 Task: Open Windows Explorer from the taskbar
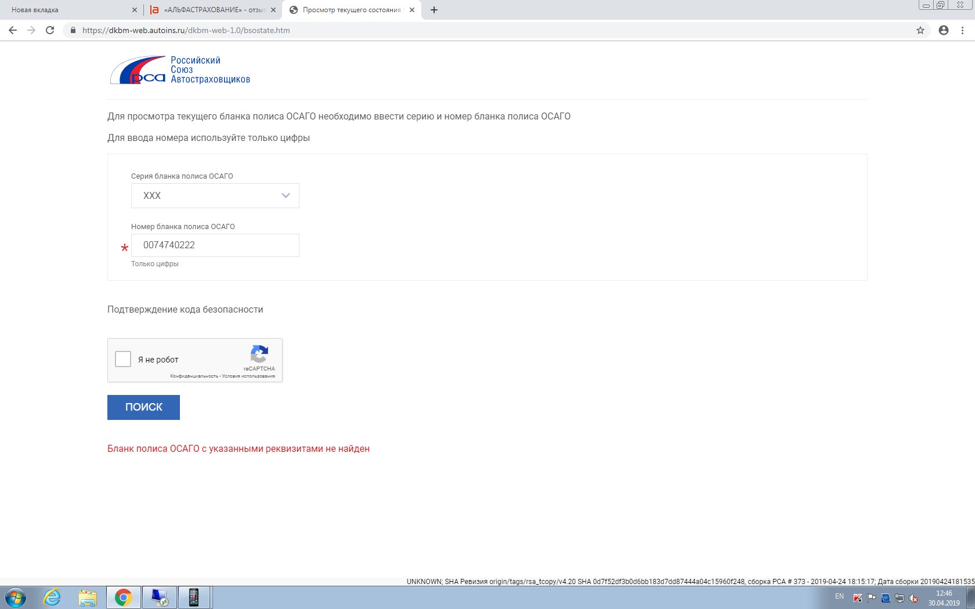click(x=88, y=597)
